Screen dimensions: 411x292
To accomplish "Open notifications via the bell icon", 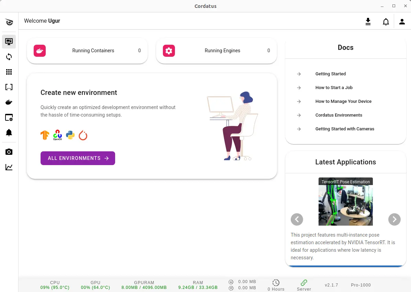I will pos(386,21).
